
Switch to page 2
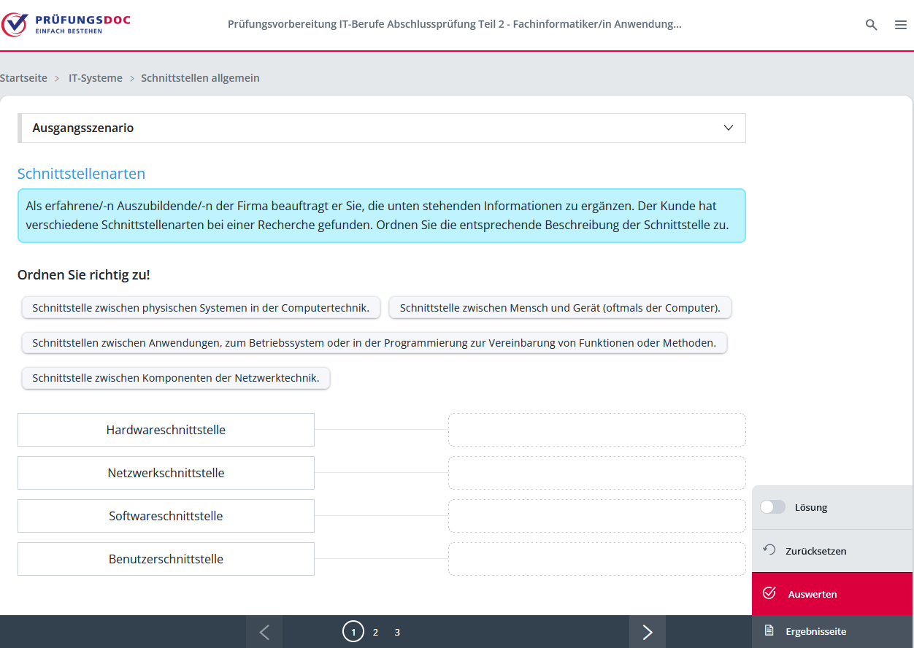[375, 632]
